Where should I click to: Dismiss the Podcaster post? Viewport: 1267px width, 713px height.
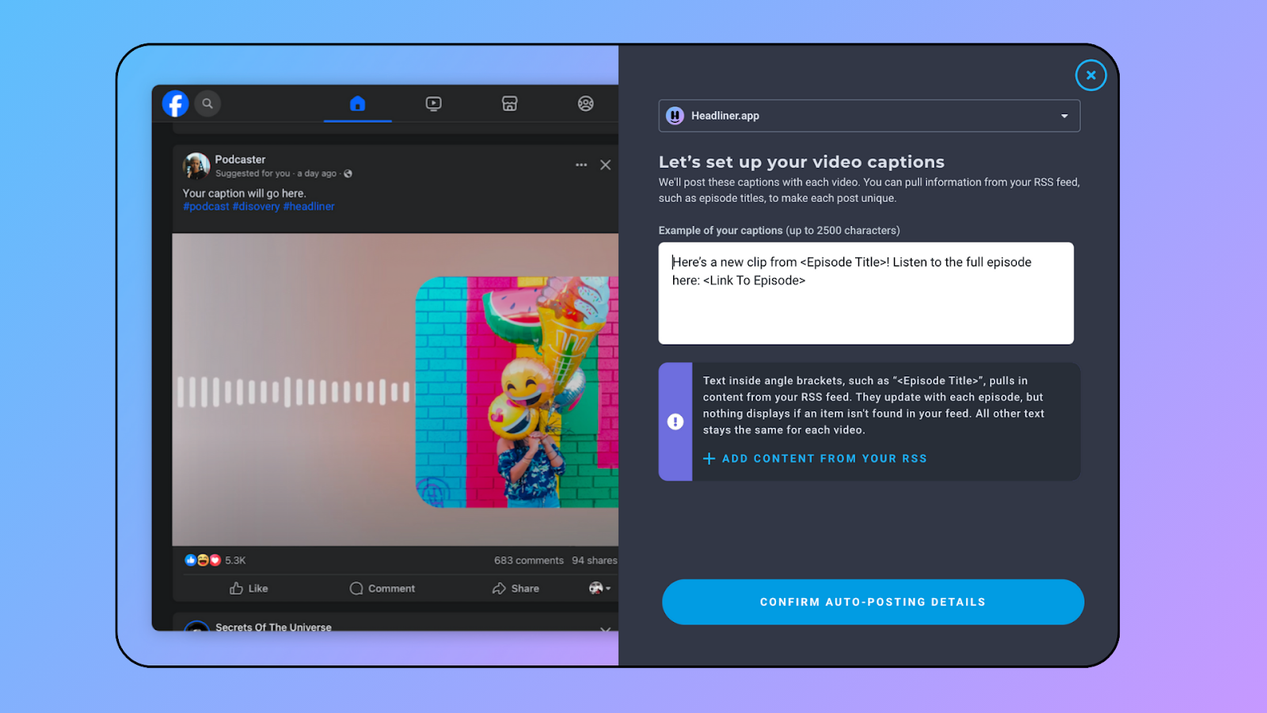605,165
